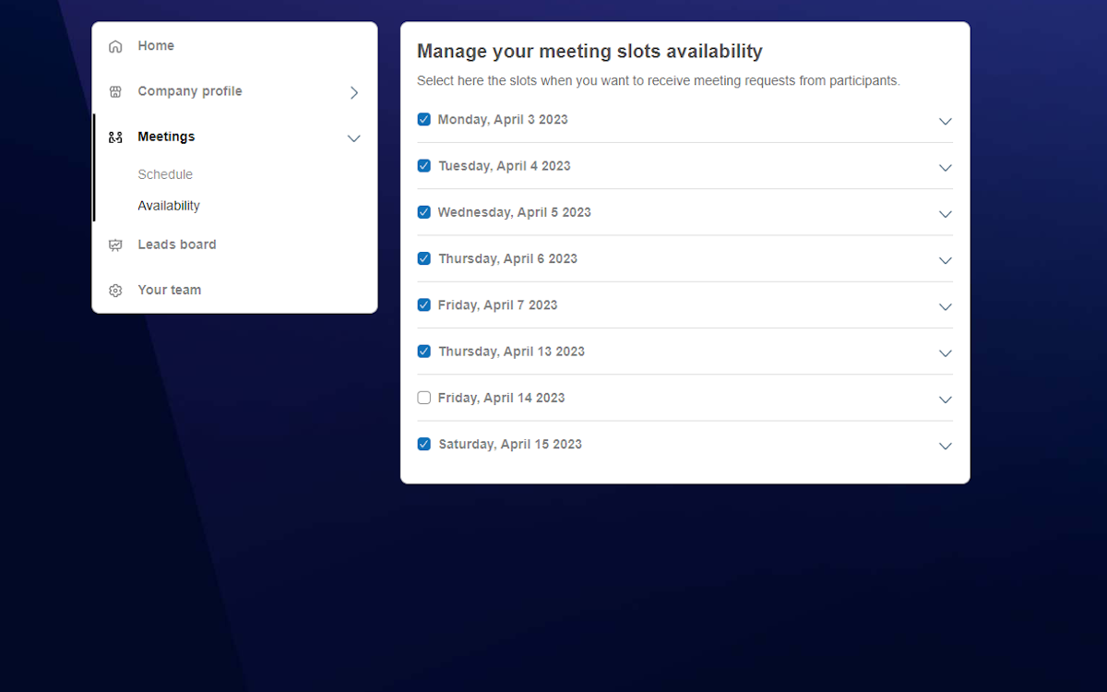Enable availability for Friday, April 14 2023
The width and height of the screenshot is (1107, 692).
pos(423,397)
